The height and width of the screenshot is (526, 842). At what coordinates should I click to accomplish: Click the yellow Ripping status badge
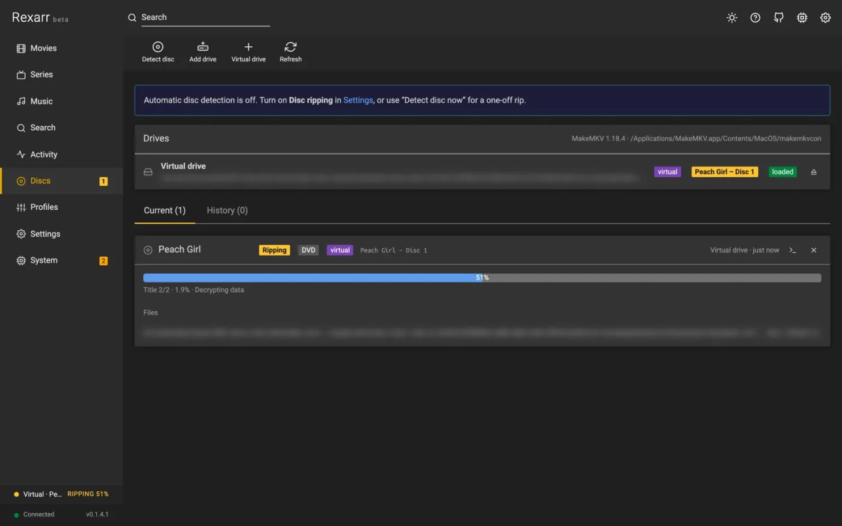tap(274, 250)
